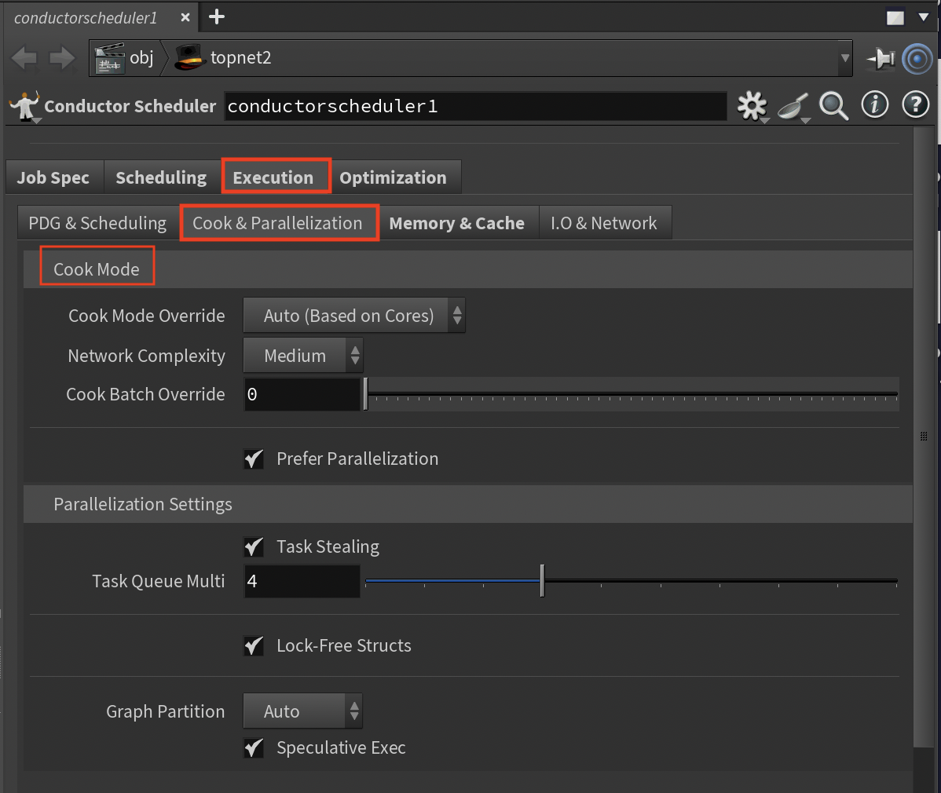Toggle the Prefer Parallelization checkbox
941x793 pixels.
pyautogui.click(x=254, y=459)
